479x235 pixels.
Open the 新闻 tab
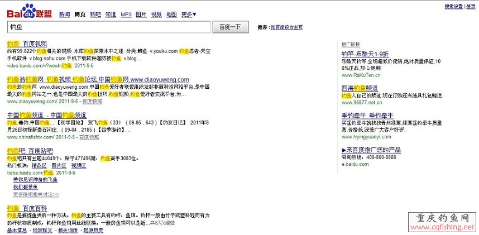pos(64,15)
